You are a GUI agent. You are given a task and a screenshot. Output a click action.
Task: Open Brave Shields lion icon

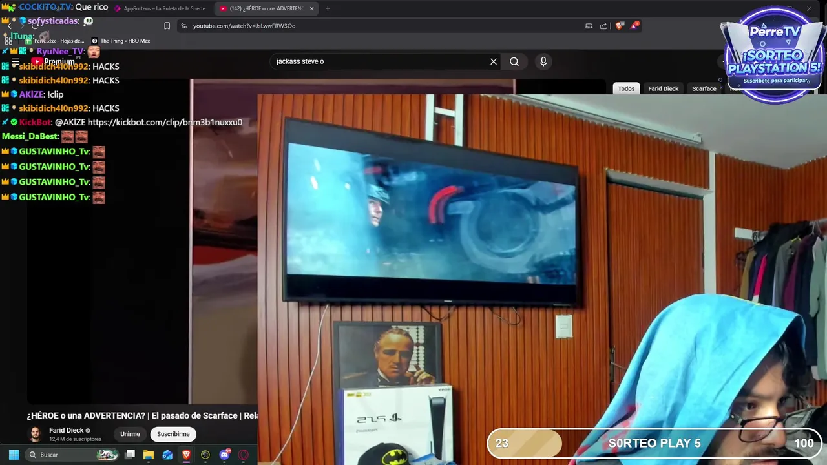click(620, 26)
